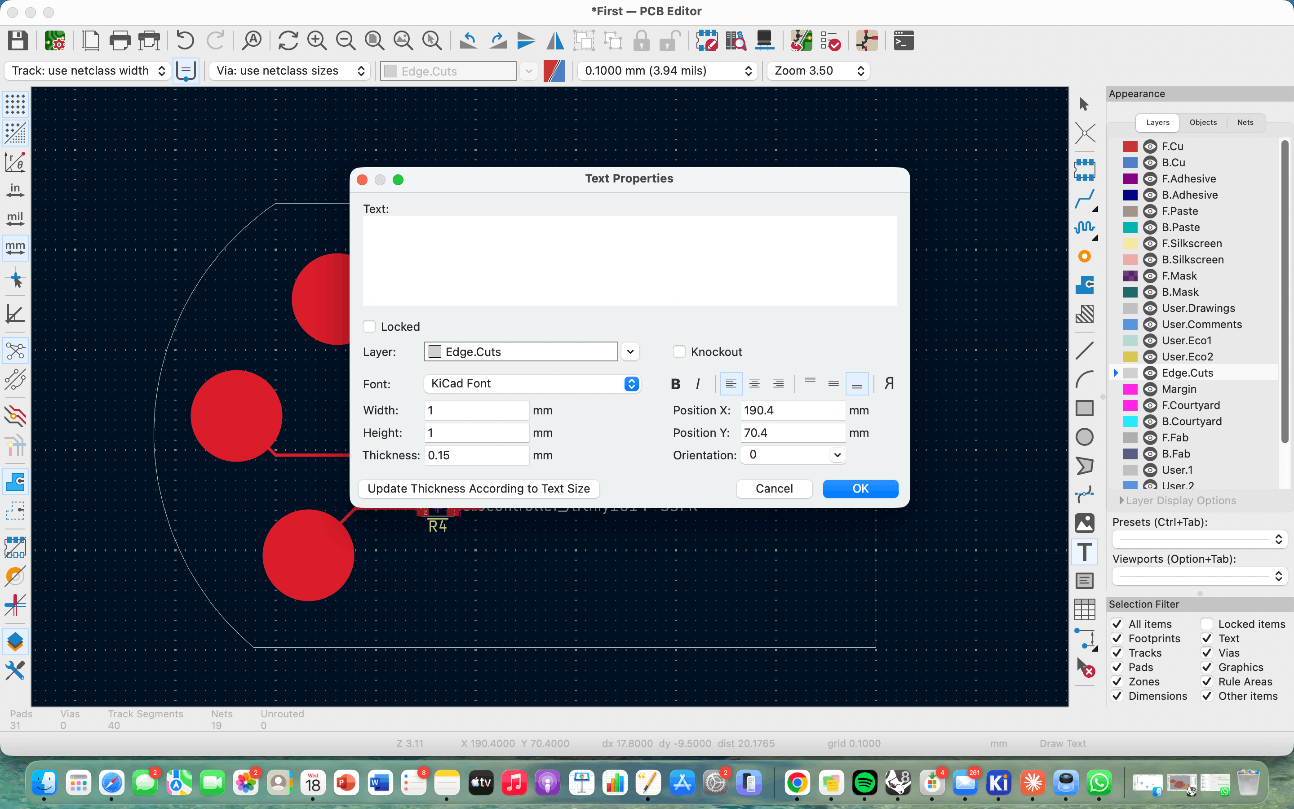Viewport: 1294px width, 809px height.
Task: Toggle mirrored text icon
Action: coord(889,384)
